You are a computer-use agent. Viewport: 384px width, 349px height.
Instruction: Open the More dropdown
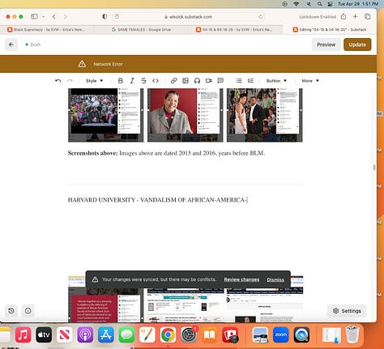(310, 81)
